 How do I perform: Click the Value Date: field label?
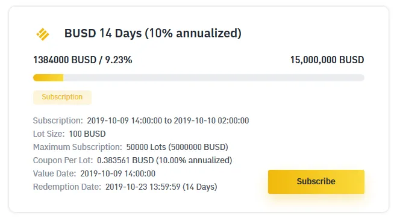pyautogui.click(x=55, y=173)
